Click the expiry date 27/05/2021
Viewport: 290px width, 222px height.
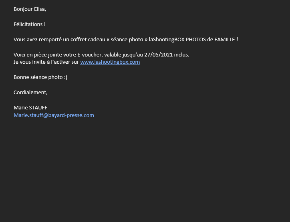[x=159, y=55]
